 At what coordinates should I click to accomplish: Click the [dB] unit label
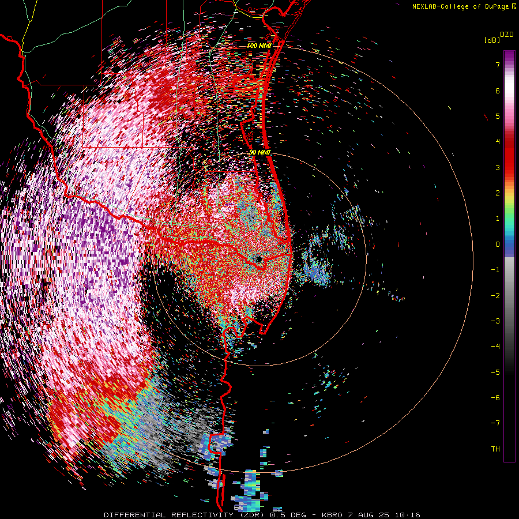492,40
